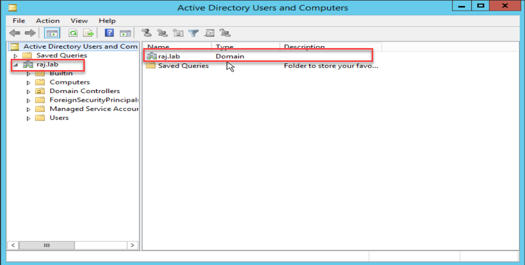Collapse the raj.lab domain tree node

pyautogui.click(x=15, y=65)
